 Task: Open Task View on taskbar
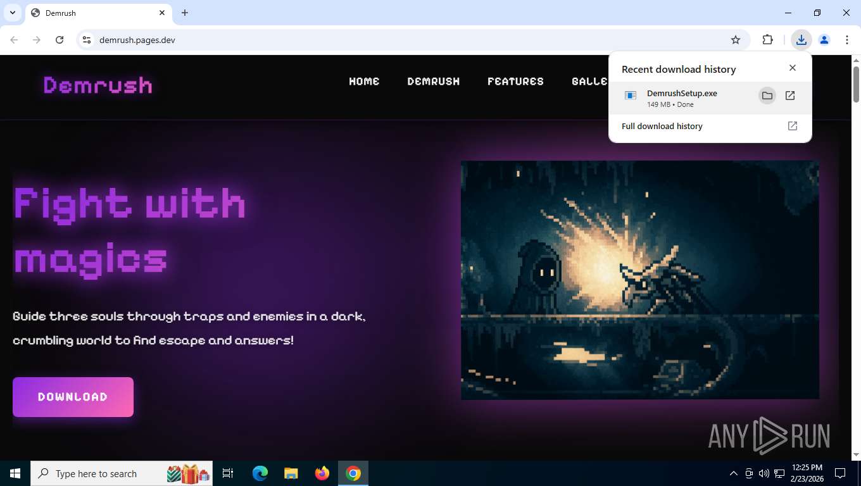click(x=228, y=473)
